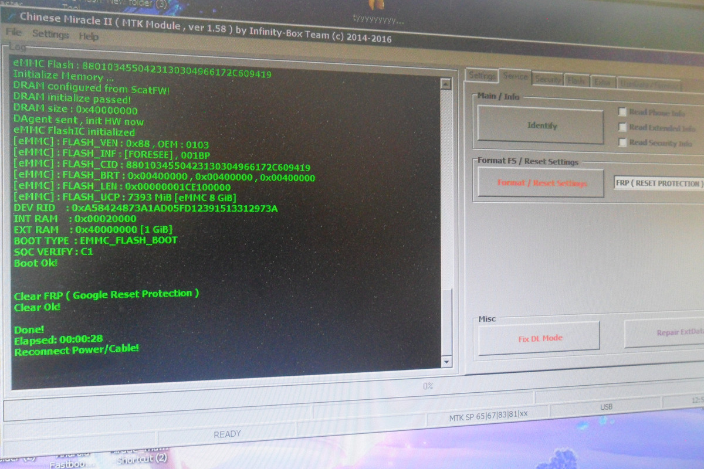Click the 'Clear FRP ( Google Reset Protection )' line
The width and height of the screenshot is (704, 469).
(x=106, y=294)
